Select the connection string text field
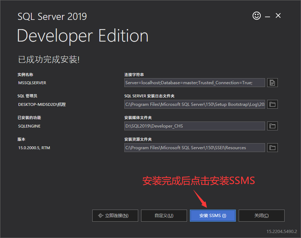This screenshot has width=301, height=238. [194, 83]
